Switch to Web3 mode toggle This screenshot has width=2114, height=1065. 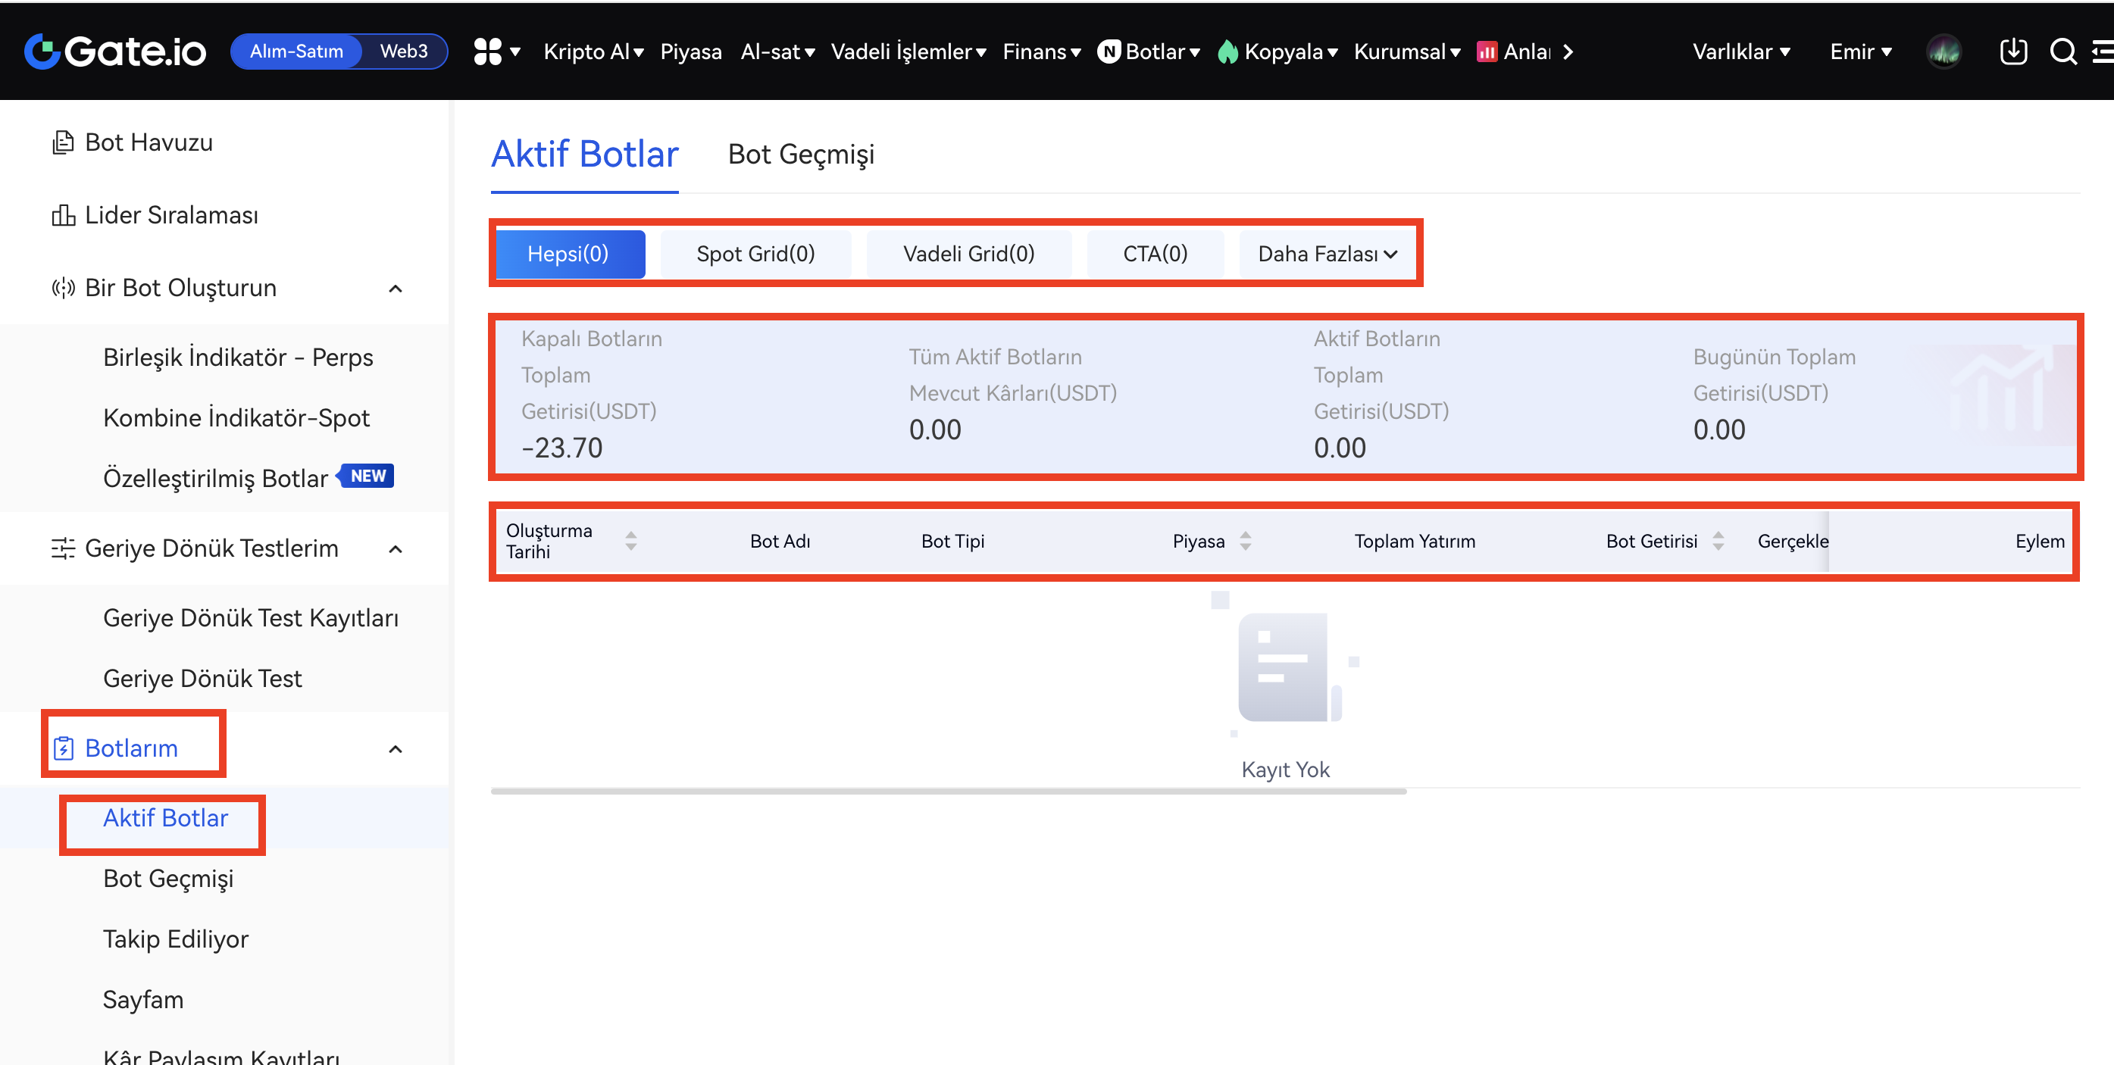coord(404,52)
